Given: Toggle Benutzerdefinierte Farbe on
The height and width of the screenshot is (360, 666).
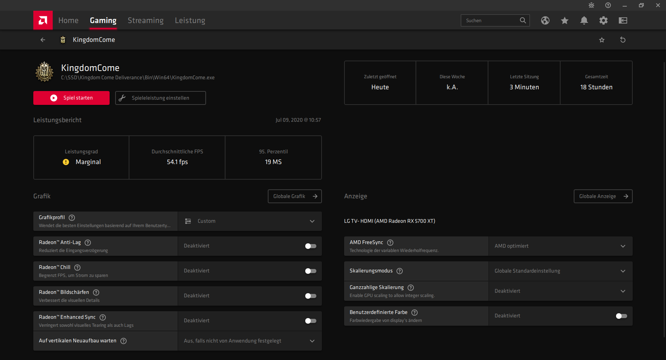Looking at the screenshot, I should [x=621, y=316].
